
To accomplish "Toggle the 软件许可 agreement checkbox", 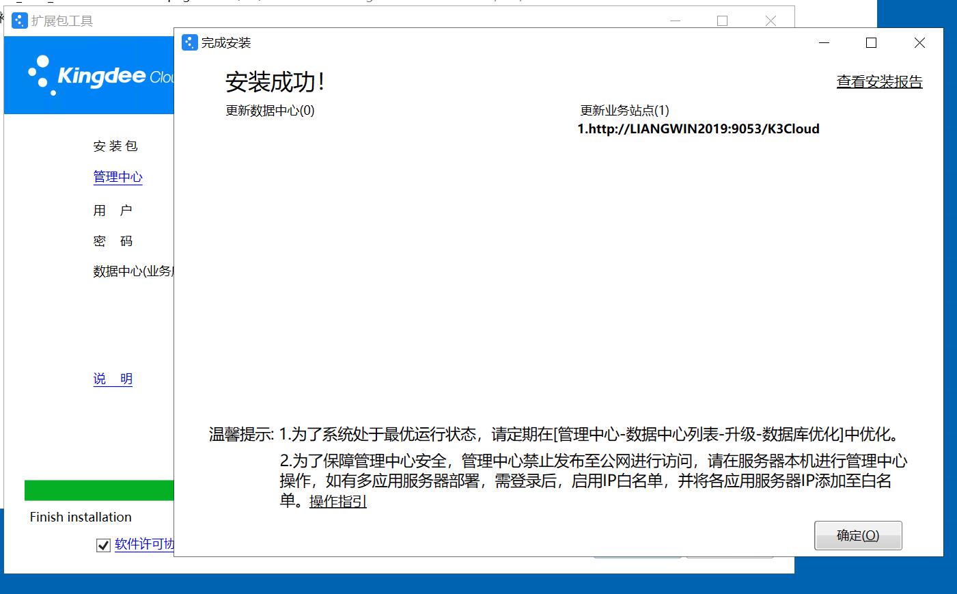I will pyautogui.click(x=103, y=545).
